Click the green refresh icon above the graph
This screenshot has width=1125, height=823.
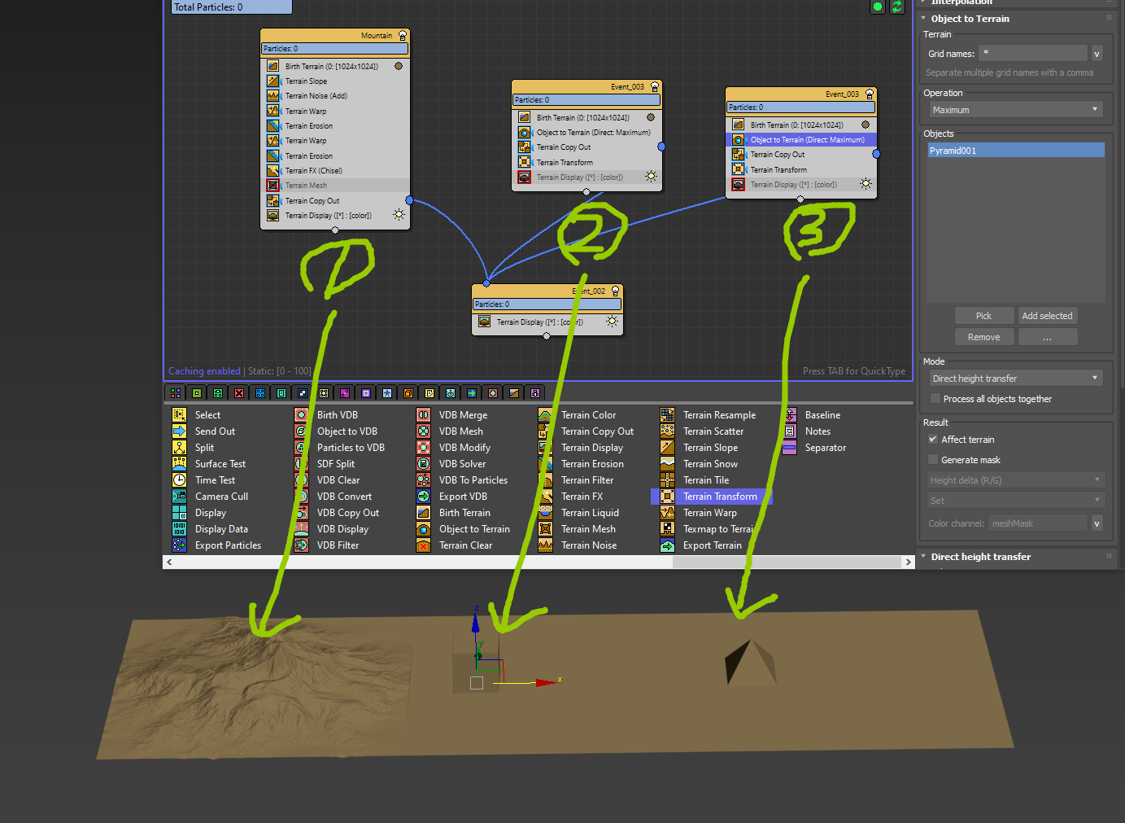[896, 7]
